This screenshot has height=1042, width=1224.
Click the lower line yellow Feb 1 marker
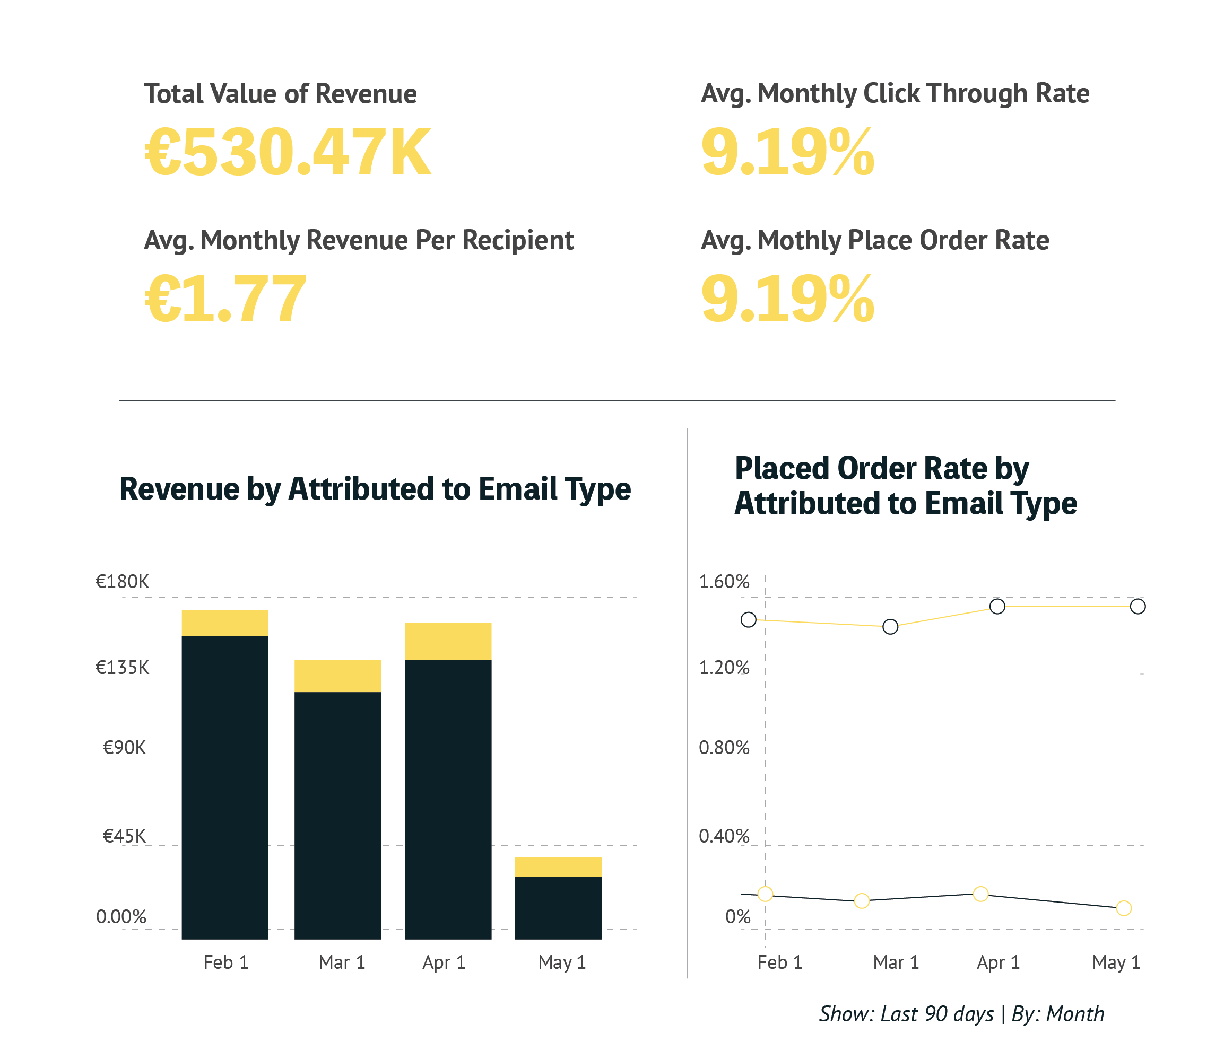[x=765, y=894]
